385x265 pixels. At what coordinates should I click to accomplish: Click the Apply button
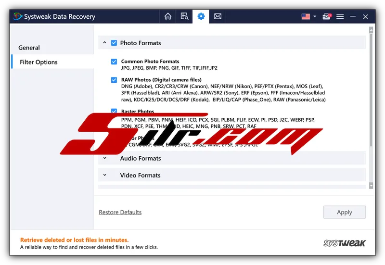point(344,212)
